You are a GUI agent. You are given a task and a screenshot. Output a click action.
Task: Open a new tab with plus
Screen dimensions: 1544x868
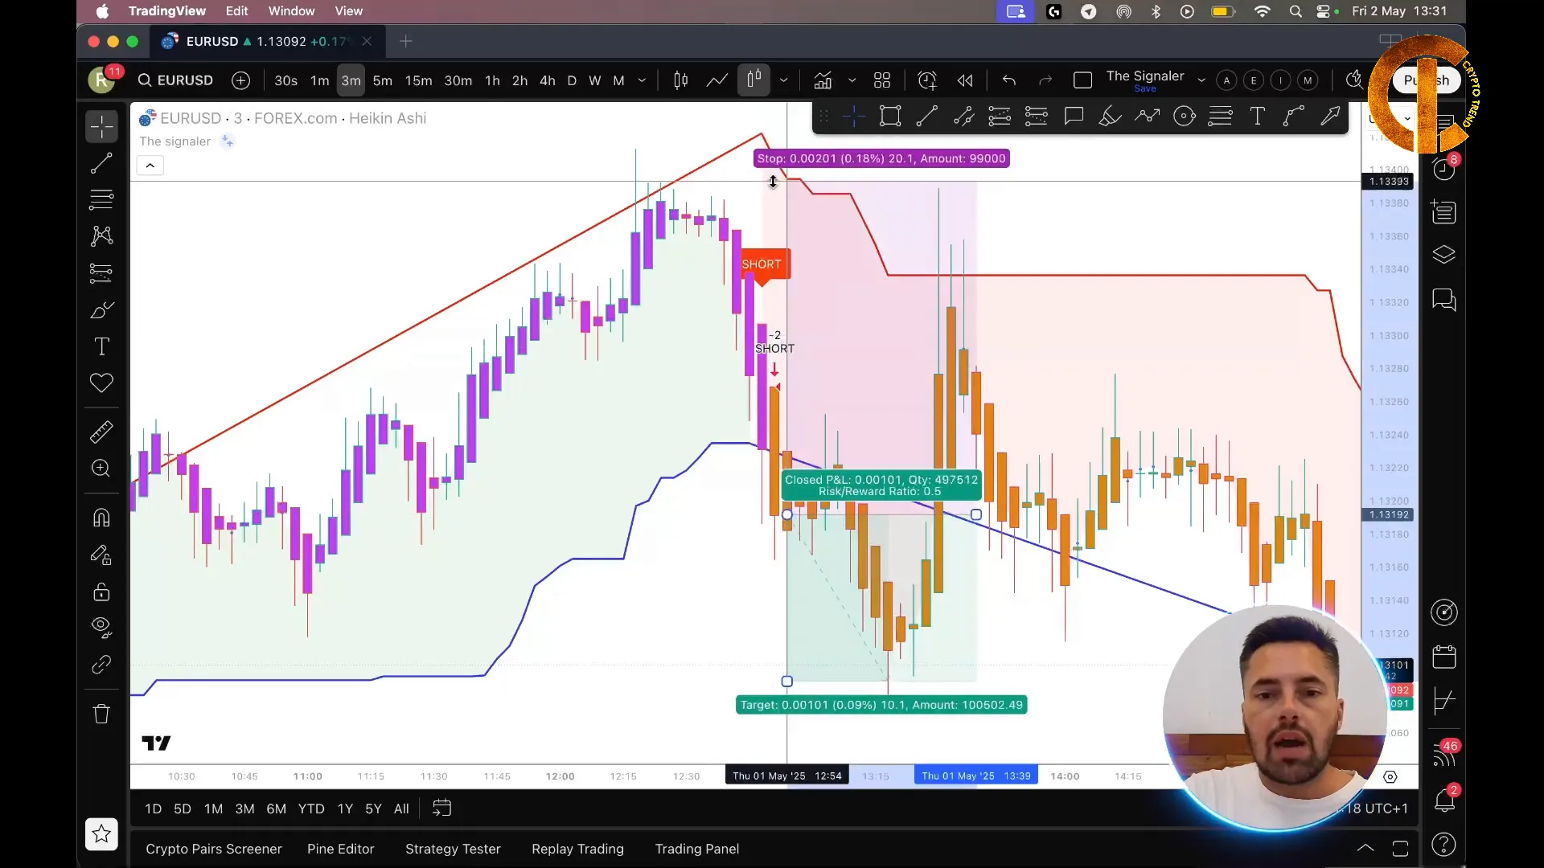[406, 41]
